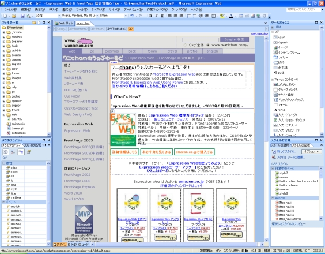325x254 pixels.
Task: Click the Open folder toolbar icon
Action: (x=14, y=16)
